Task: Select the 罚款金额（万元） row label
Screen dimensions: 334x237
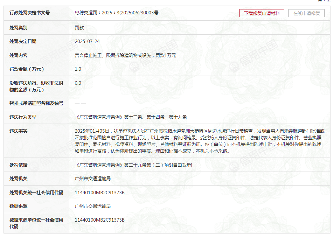Action: [x=27, y=69]
